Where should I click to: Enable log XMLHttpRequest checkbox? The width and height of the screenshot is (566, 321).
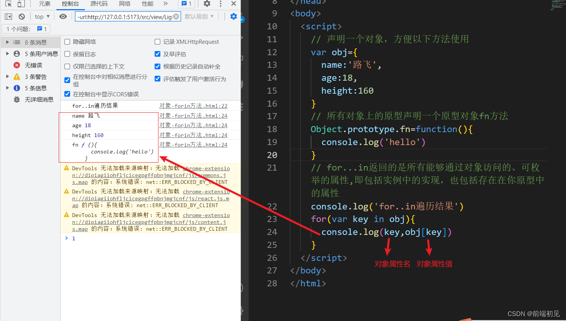click(x=157, y=42)
